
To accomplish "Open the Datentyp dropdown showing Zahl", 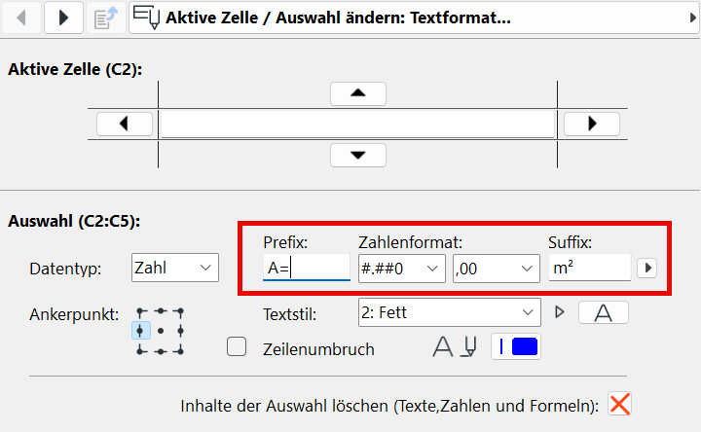I will coord(175,268).
